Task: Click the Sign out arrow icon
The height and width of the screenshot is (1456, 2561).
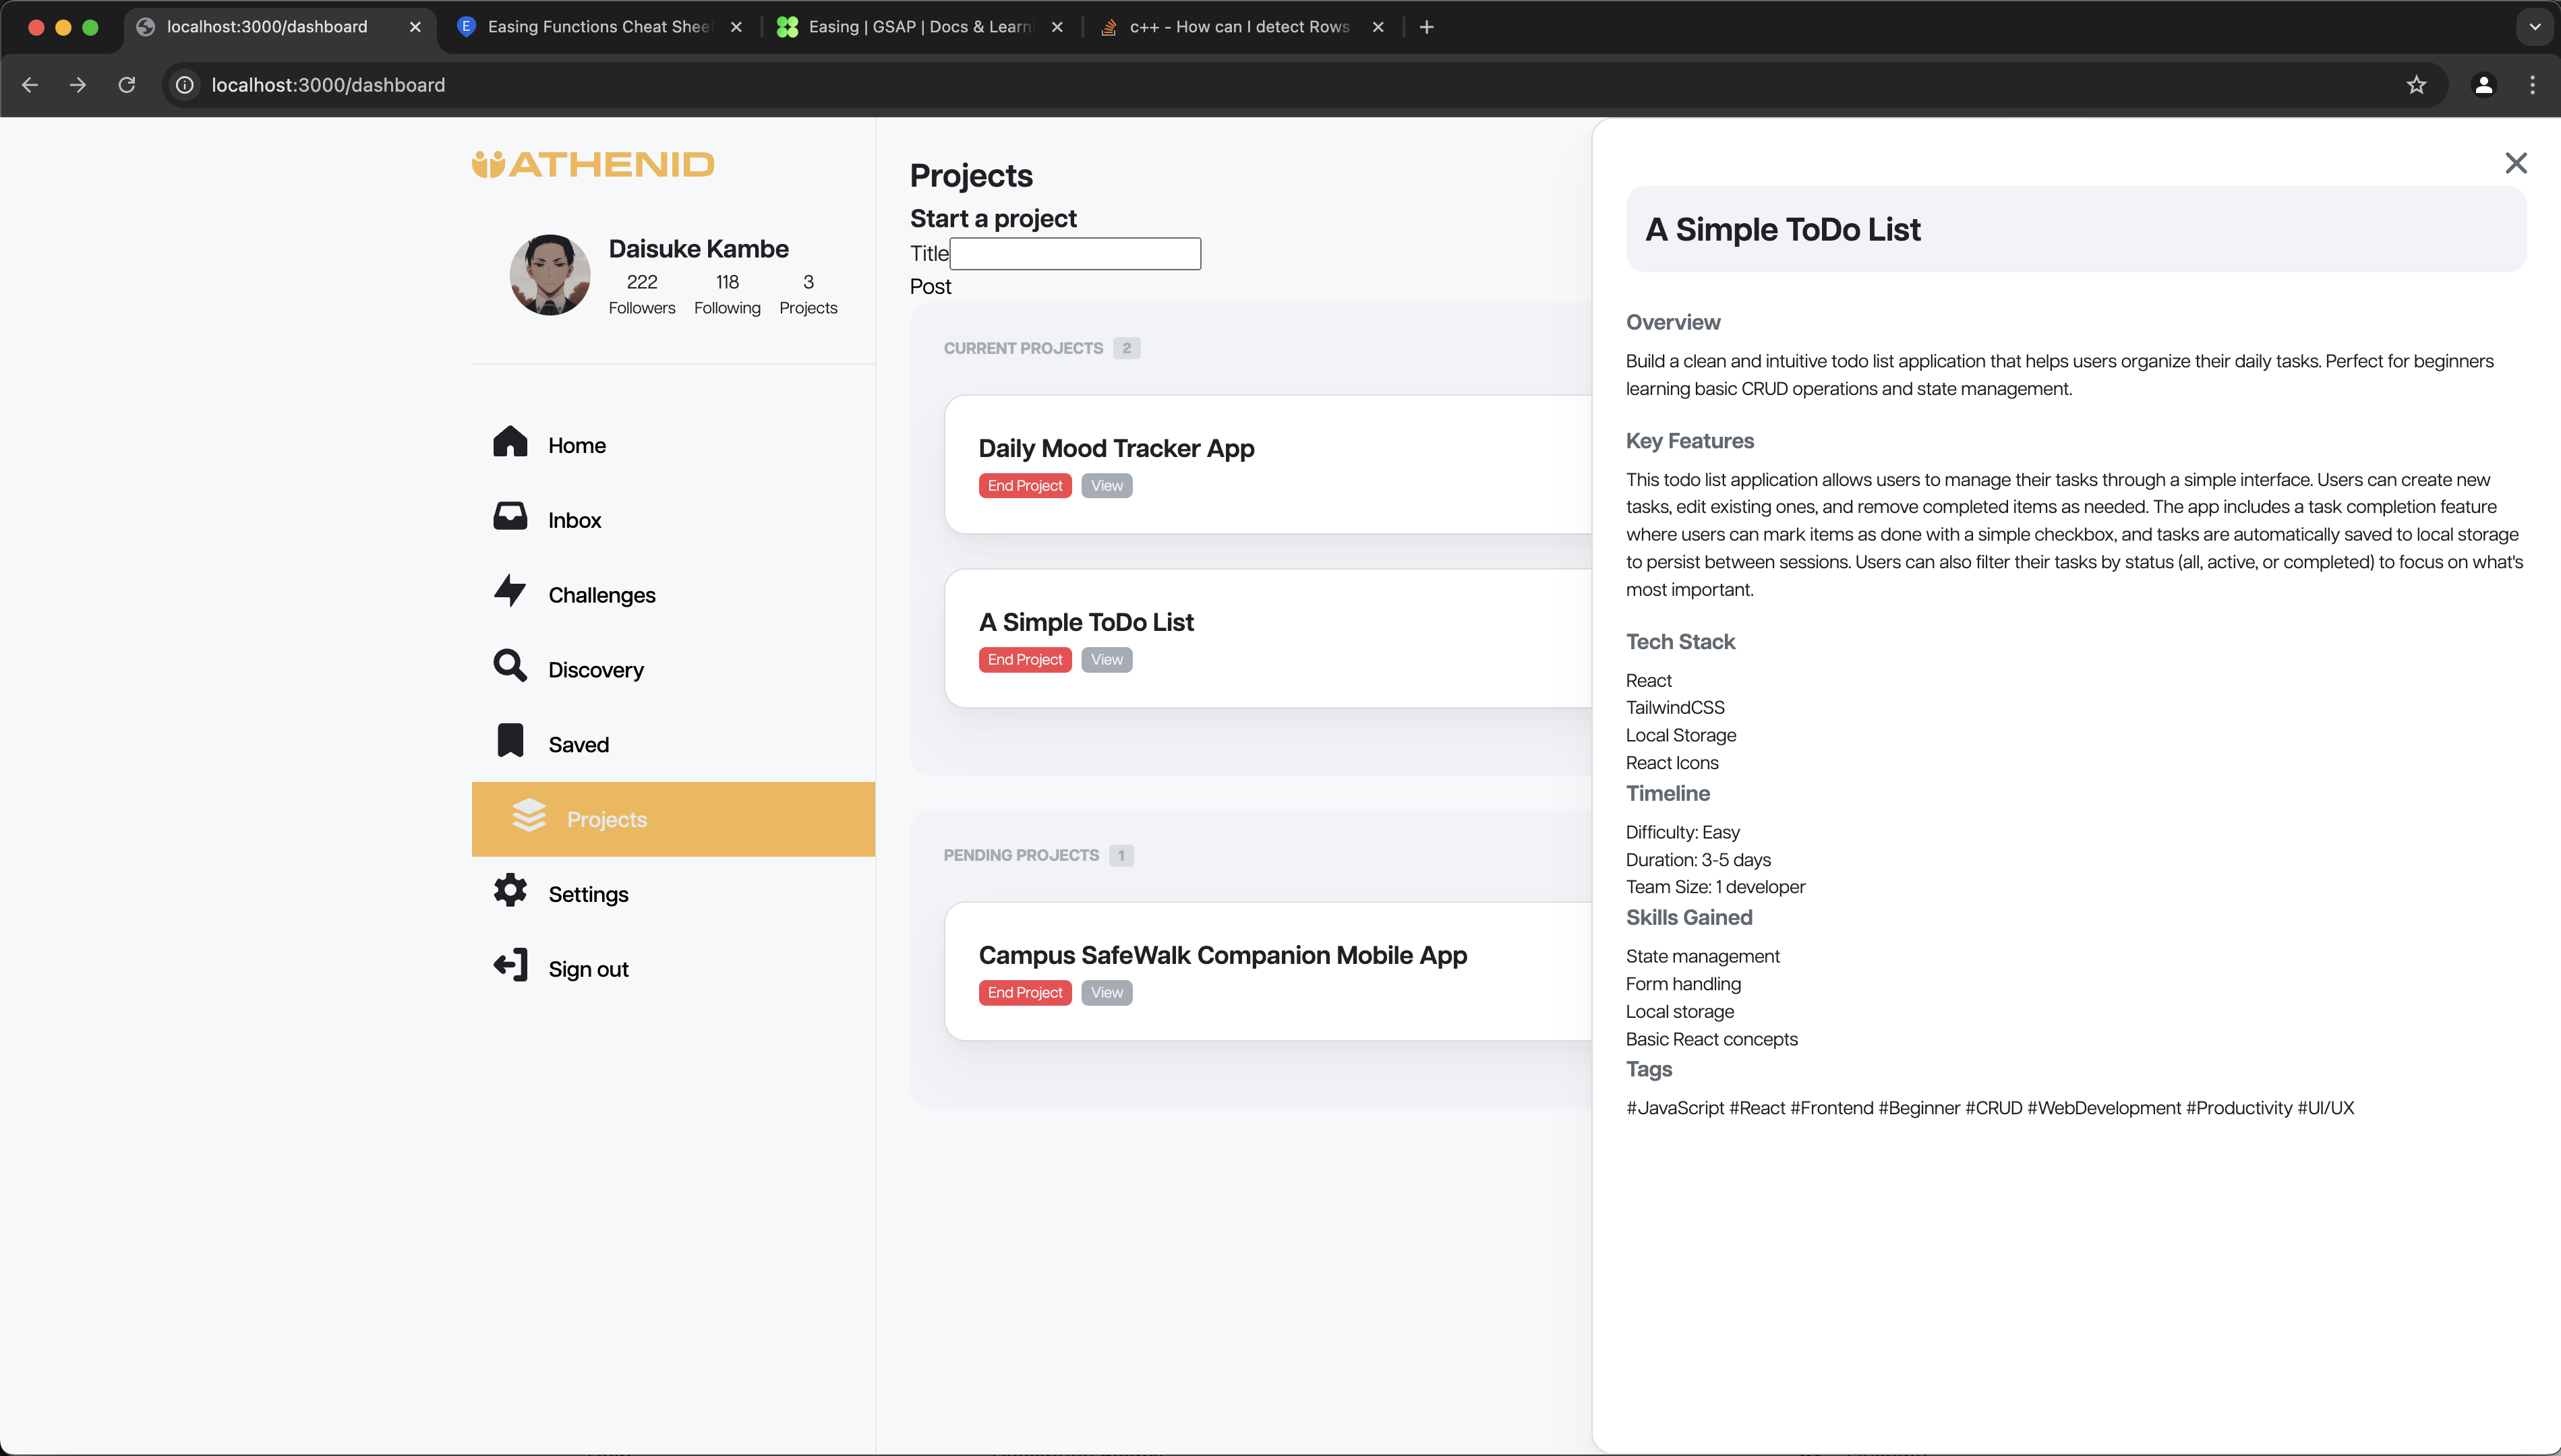Action: (510, 965)
